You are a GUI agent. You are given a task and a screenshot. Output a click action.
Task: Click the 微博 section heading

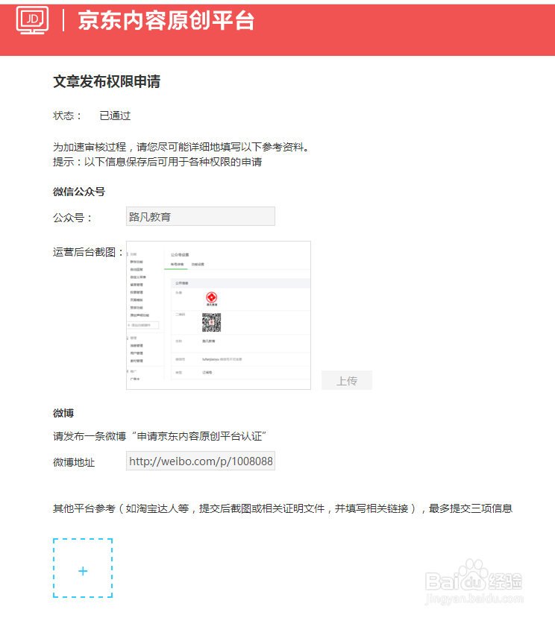pos(63,414)
